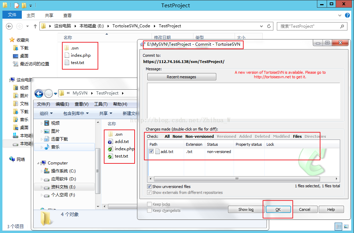
Task: Select add.txt file icon in commit list
Action: tap(157, 152)
